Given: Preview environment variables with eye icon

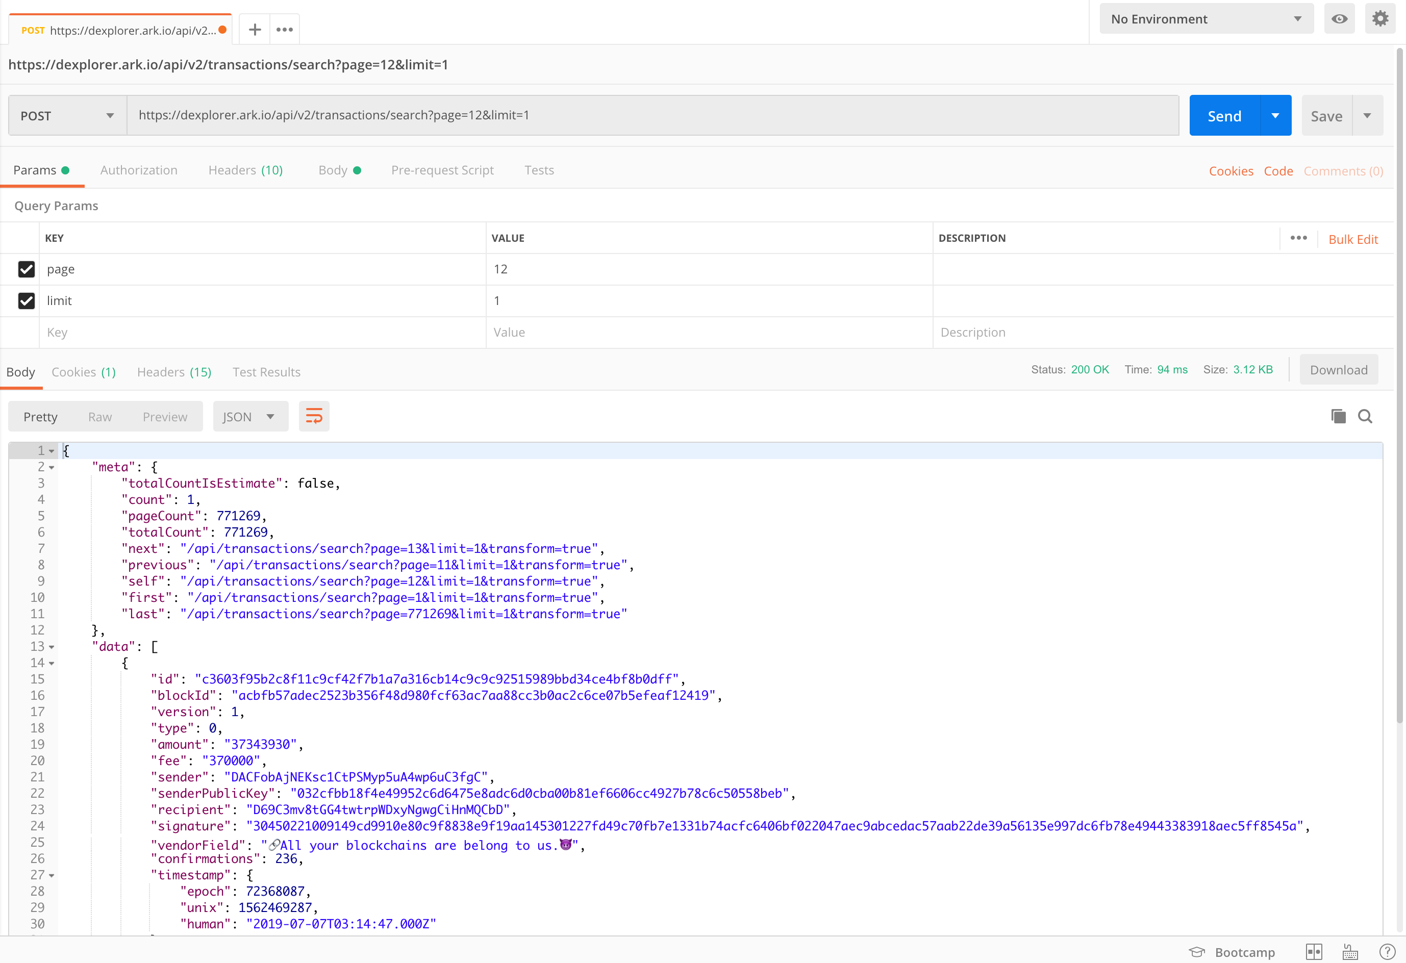Looking at the screenshot, I should click(1340, 19).
